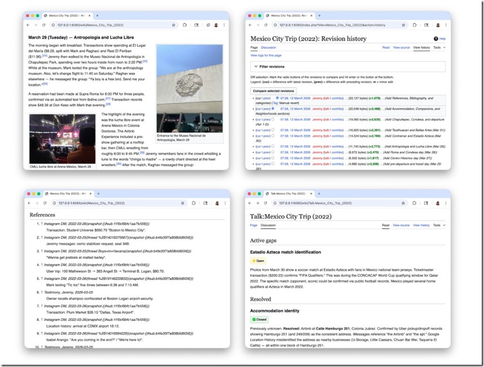The height and width of the screenshot is (367, 484).
Task: Go back using the arrow in the Revision history window
Action: click(x=250, y=25)
